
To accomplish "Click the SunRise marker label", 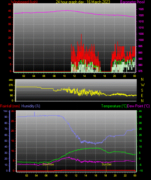I will point(48,164).
